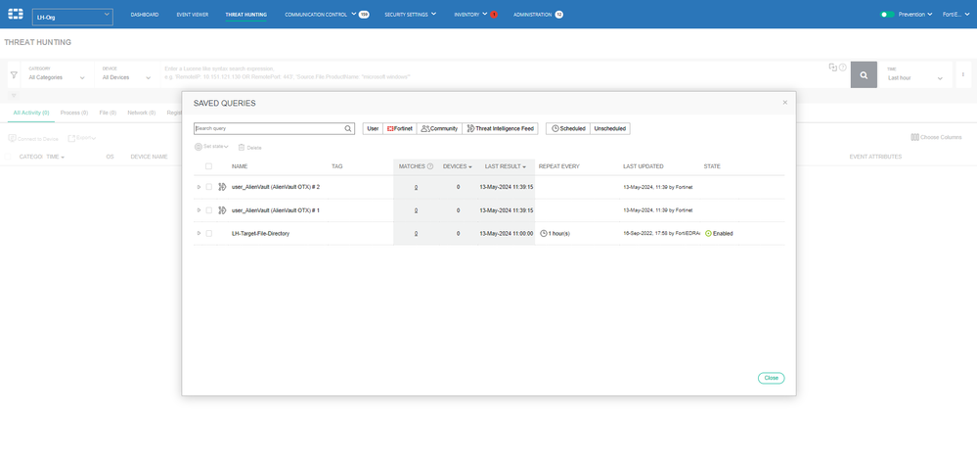This screenshot has height=458, width=977.
Task: Check the select-all checkbox in table header
Action: [208, 166]
